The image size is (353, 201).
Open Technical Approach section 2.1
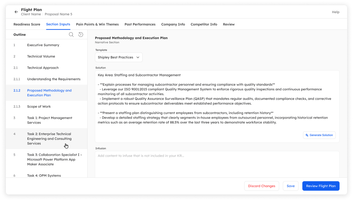coord(47,68)
